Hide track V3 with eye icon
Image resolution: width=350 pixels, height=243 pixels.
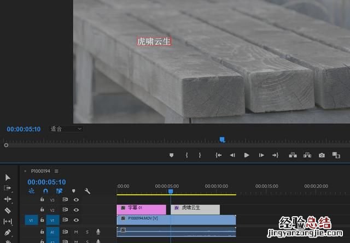click(x=76, y=200)
